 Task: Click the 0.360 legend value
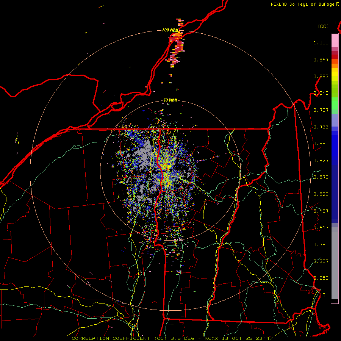click(321, 245)
